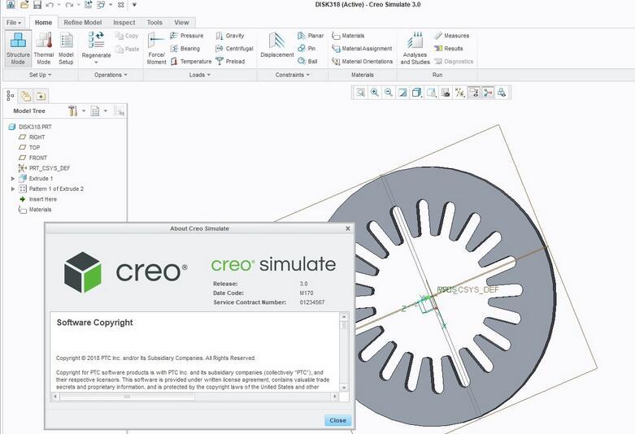Switch to Structure Mode
Screen dimensions: 635x434
pos(18,48)
